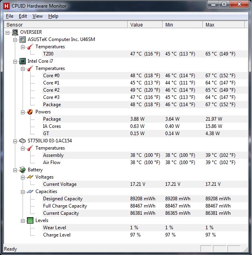The width and height of the screenshot is (252, 255).
Task: Select Package row under Temperatures
Action: pos(145,105)
